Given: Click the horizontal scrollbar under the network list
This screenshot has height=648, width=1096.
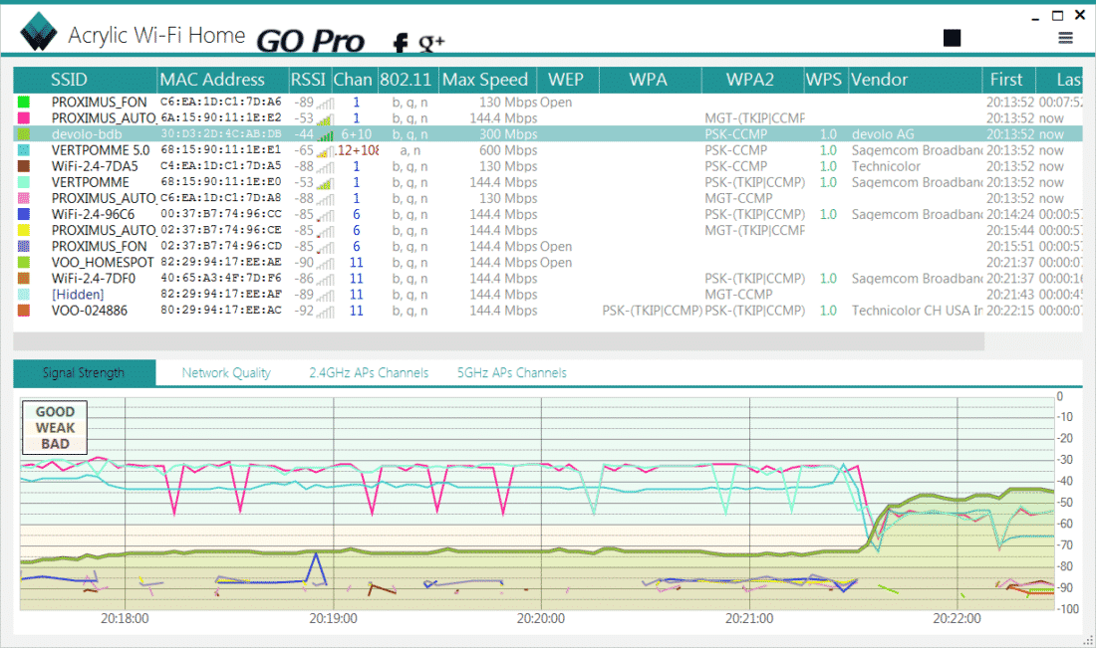Looking at the screenshot, I should pos(498,340).
